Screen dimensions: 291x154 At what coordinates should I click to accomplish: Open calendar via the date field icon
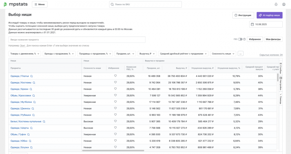252,24
